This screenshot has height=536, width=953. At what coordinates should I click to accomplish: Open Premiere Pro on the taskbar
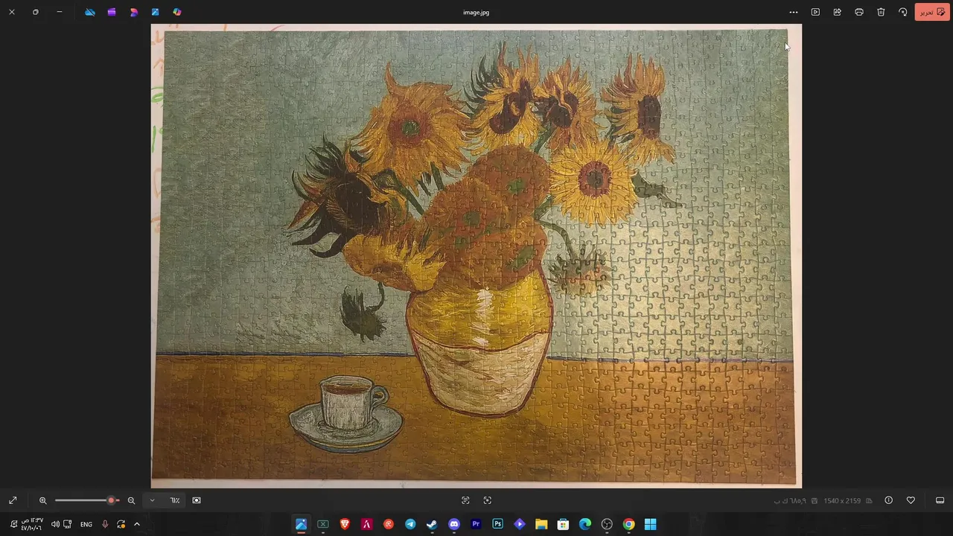pos(476,524)
